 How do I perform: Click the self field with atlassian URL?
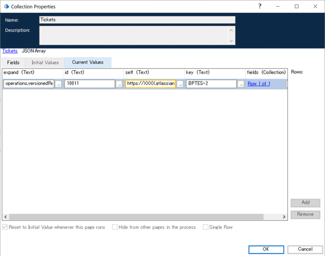pos(150,84)
